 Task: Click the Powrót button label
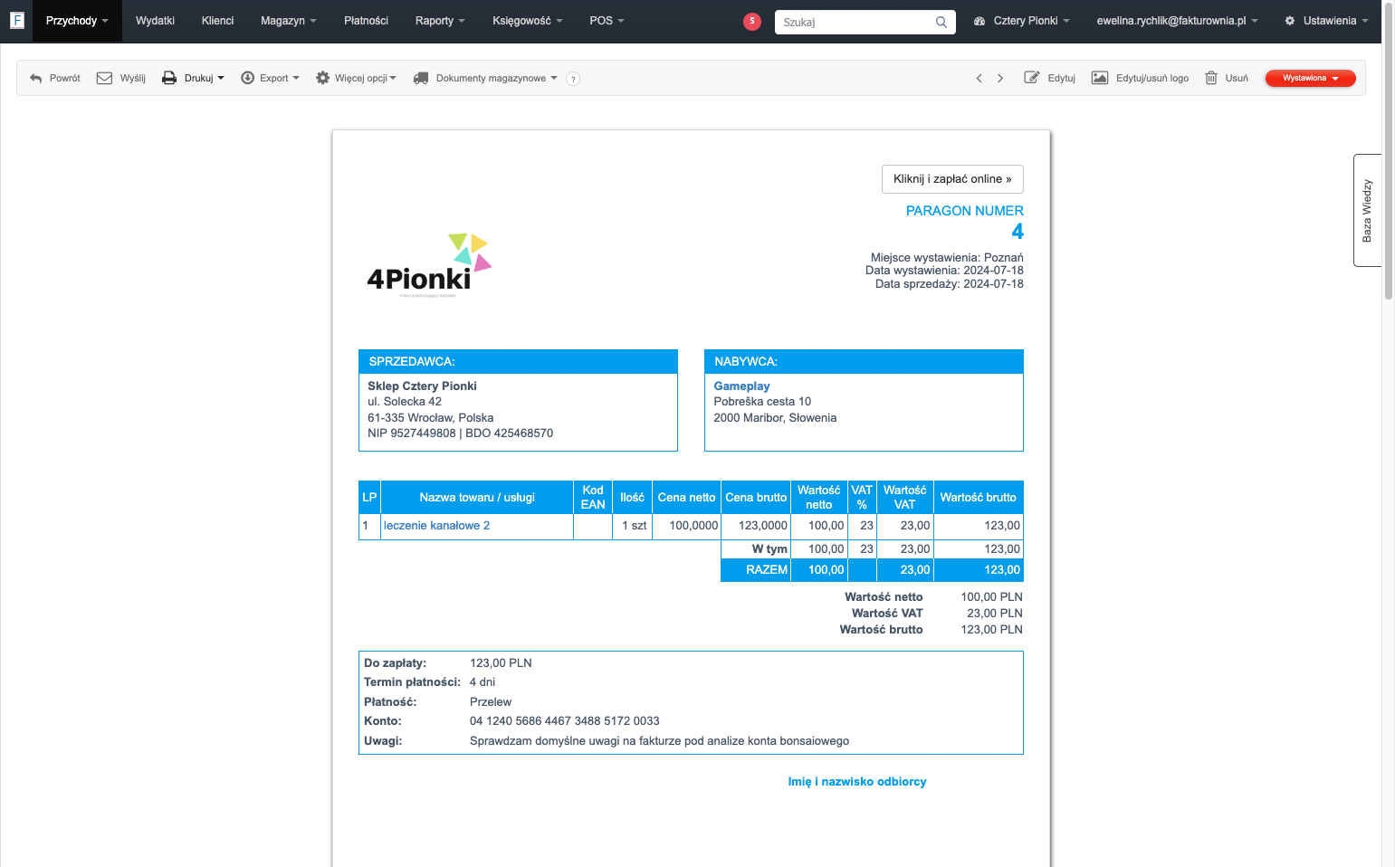coord(65,79)
